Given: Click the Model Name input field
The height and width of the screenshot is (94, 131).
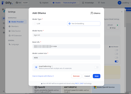Looking at the screenshot, I should (66, 35).
